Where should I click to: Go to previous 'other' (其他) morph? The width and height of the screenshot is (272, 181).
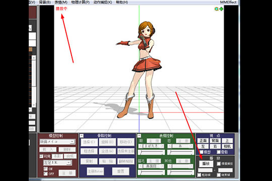tap(170, 166)
